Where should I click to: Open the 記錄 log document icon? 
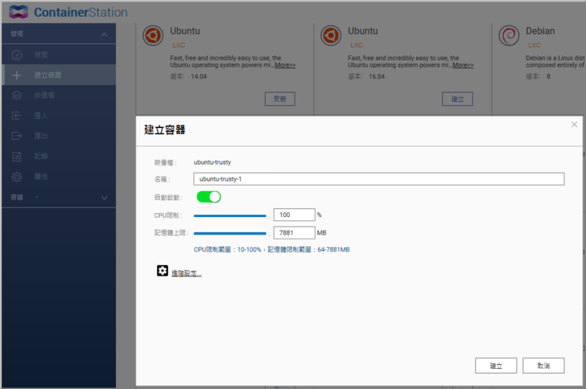coord(17,156)
